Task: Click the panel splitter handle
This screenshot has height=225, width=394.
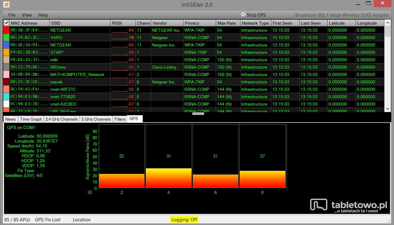Action: tap(198, 114)
